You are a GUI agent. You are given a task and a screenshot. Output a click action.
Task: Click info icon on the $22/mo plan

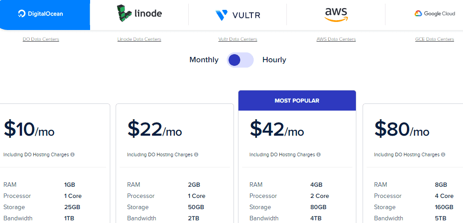pyautogui.click(x=196, y=154)
